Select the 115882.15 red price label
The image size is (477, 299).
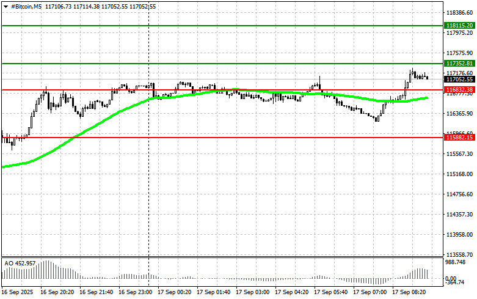coord(460,138)
